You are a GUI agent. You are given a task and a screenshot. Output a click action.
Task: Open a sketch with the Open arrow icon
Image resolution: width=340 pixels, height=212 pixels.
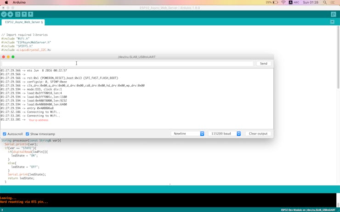(24, 14)
